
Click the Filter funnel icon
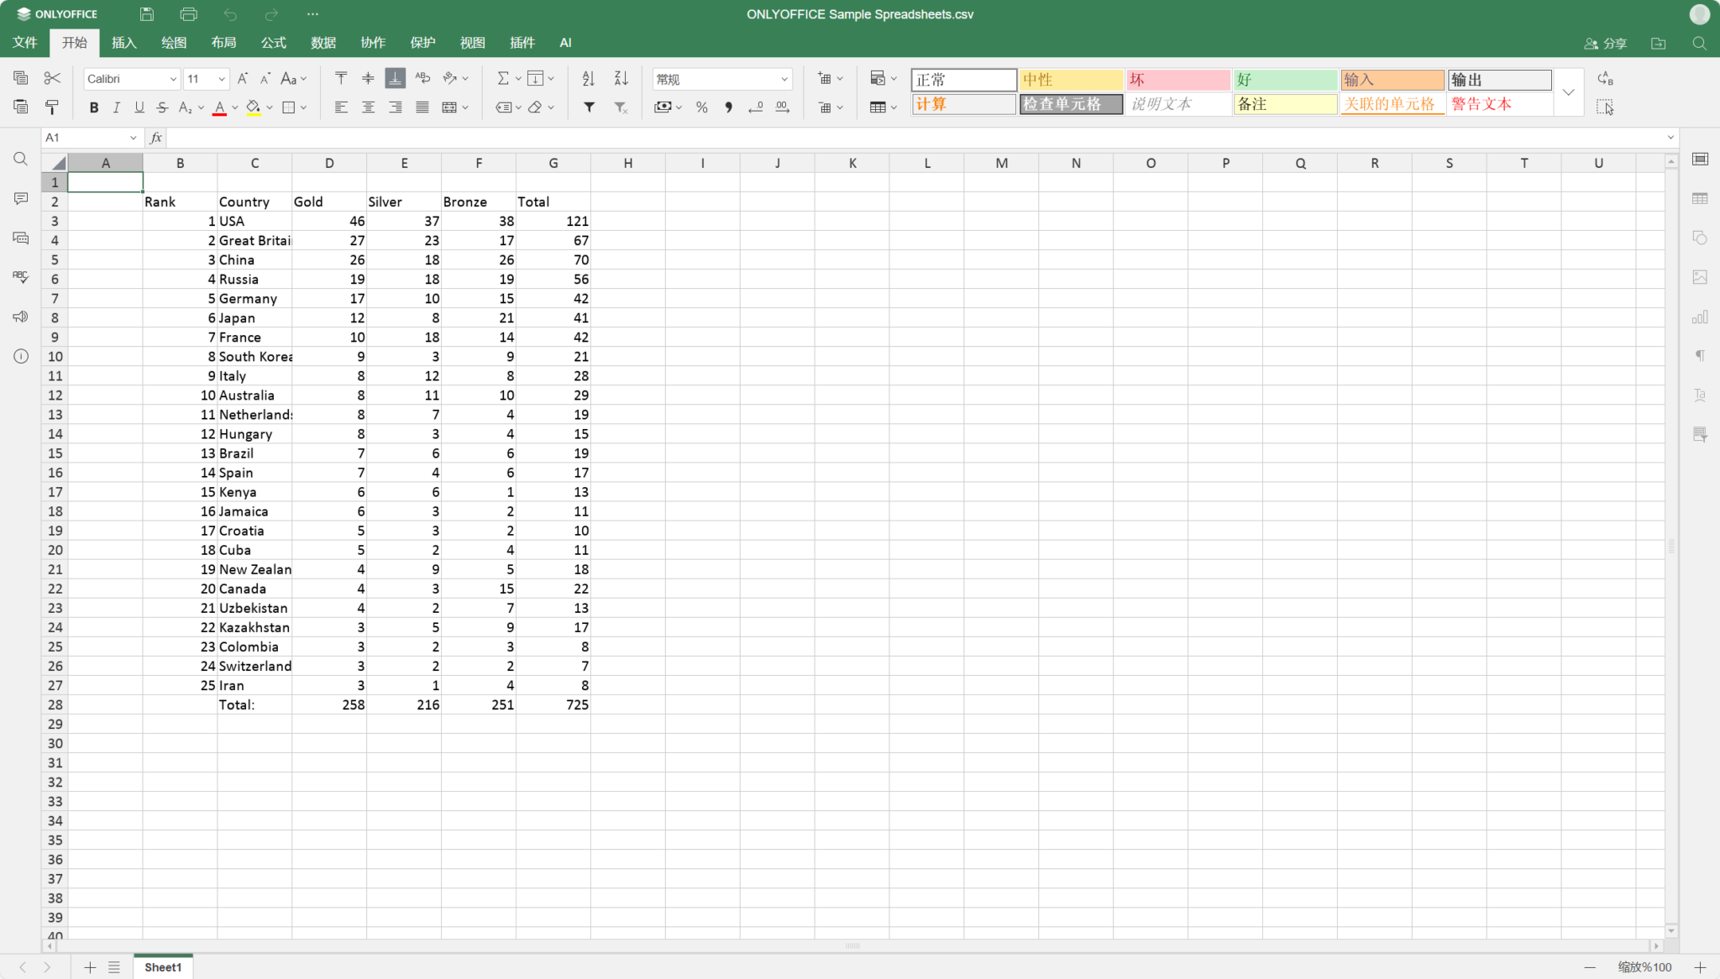(x=589, y=107)
